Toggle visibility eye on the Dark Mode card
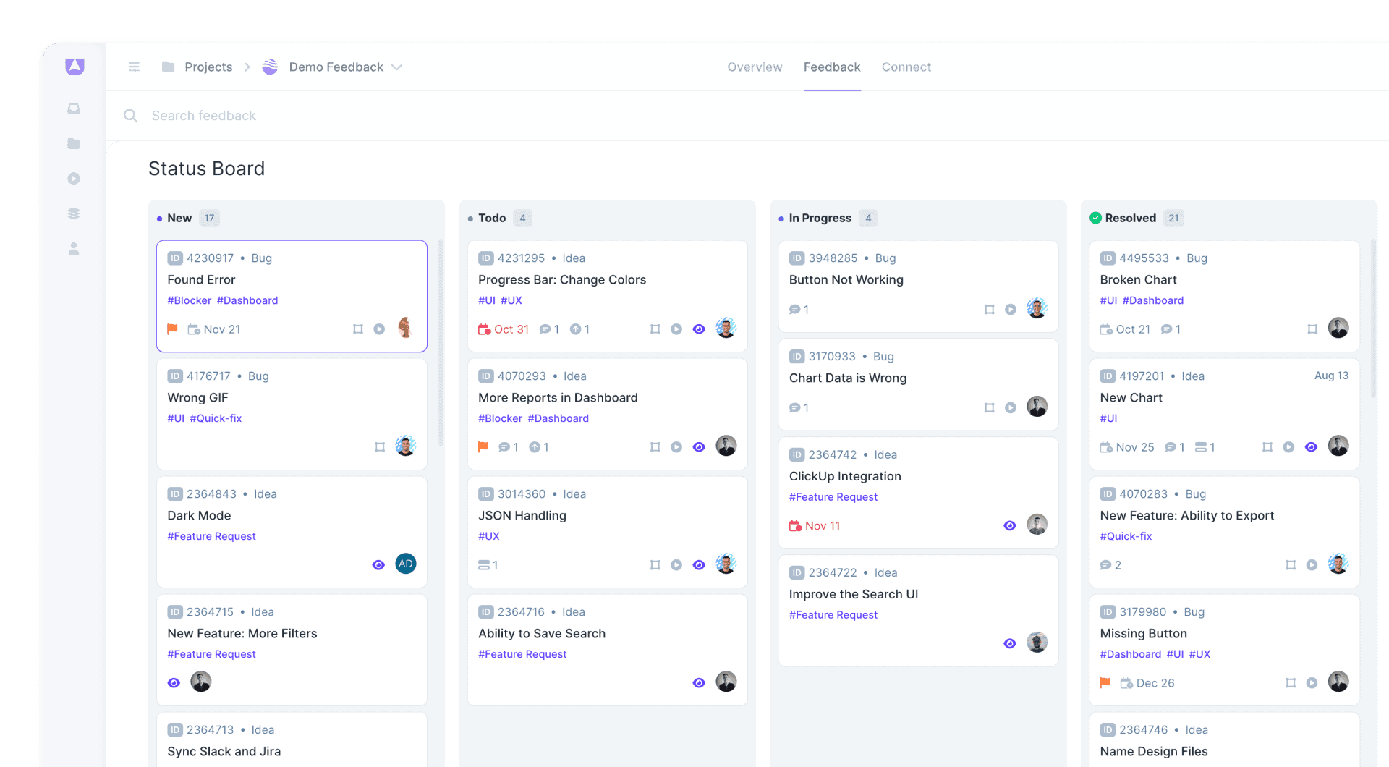This screenshot has height=767, width=1389. 378,564
